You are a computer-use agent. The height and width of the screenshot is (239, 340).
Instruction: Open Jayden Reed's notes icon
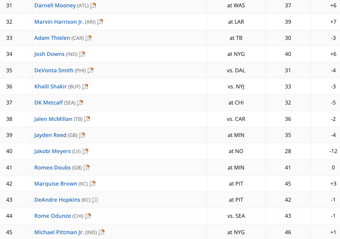82,135
